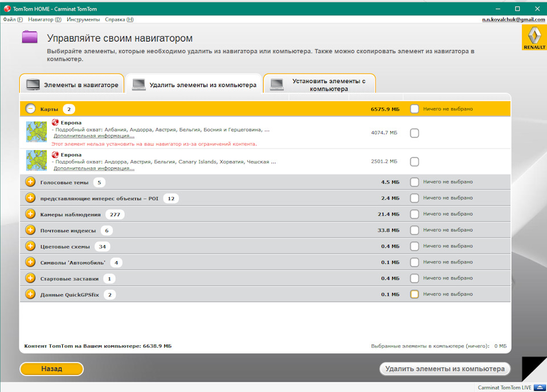Screen dimensions: 547x392
Task: Open the Инструменты menu
Action: pos(83,19)
